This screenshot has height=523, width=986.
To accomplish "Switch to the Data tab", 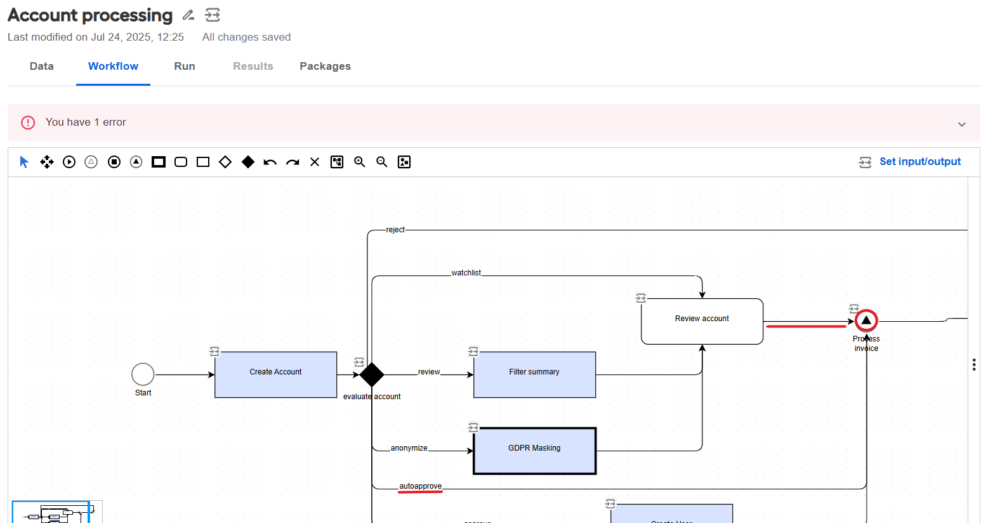I will tap(42, 66).
